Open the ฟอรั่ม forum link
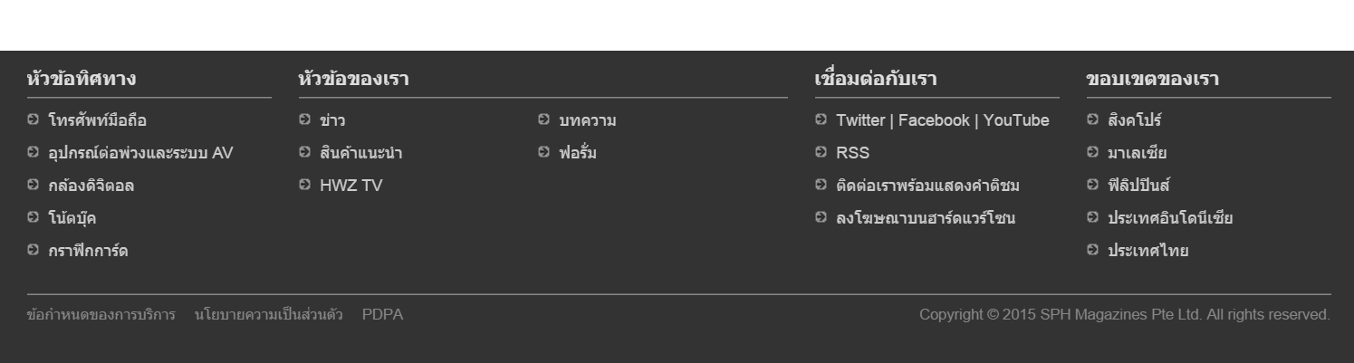 click(x=578, y=153)
